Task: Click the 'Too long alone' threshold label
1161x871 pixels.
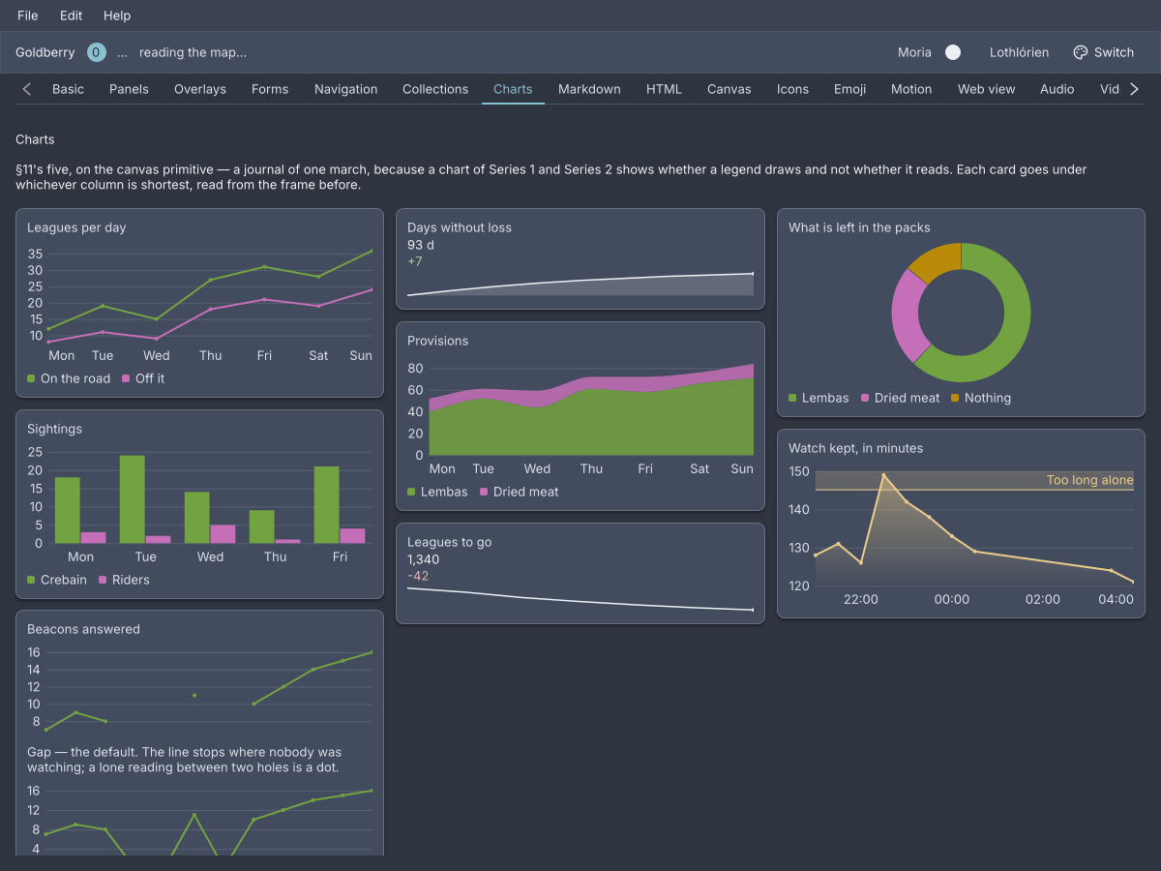Action: click(1090, 480)
